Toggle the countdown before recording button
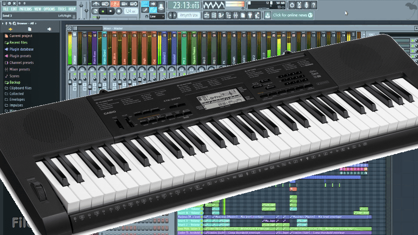Viewport: 418px width, 235px height. click(115, 4)
